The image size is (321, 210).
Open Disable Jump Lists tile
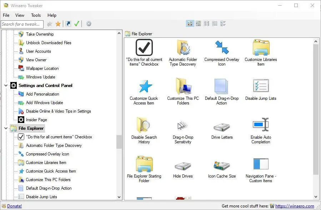click(x=261, y=89)
